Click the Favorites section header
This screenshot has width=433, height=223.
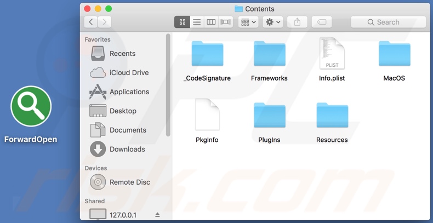[x=98, y=39]
